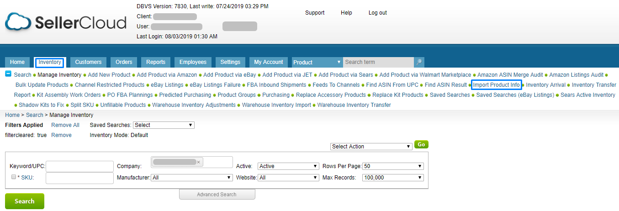
Task: Open Sears Active Inventory
Action: coord(588,95)
